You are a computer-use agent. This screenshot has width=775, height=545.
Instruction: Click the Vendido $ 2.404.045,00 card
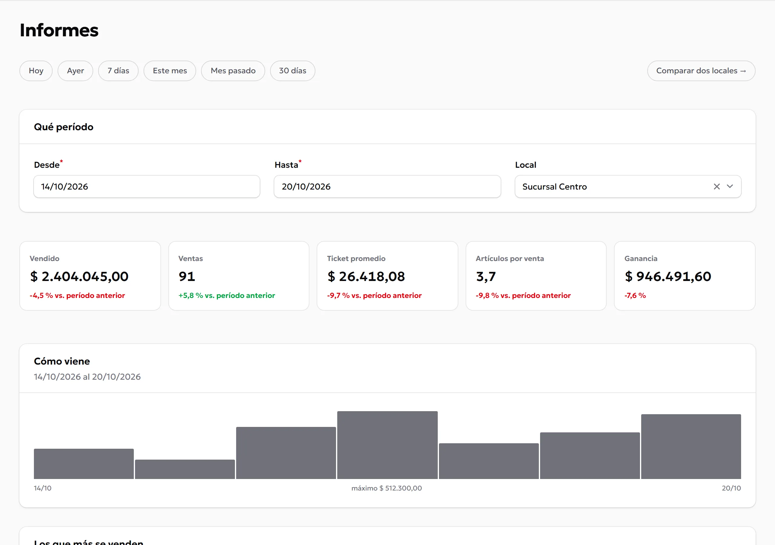coord(90,276)
